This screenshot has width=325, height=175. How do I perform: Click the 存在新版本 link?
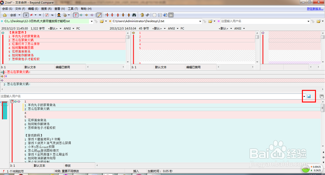(315, 9)
